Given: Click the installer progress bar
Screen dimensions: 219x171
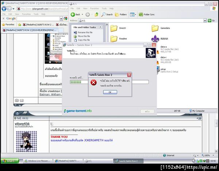Looking at the screenshot, I should coord(109,82).
